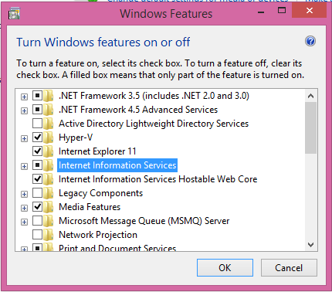This screenshot has width=332, height=292.
Task: Toggle the Print and Document Services checkbox
Action: [37, 248]
